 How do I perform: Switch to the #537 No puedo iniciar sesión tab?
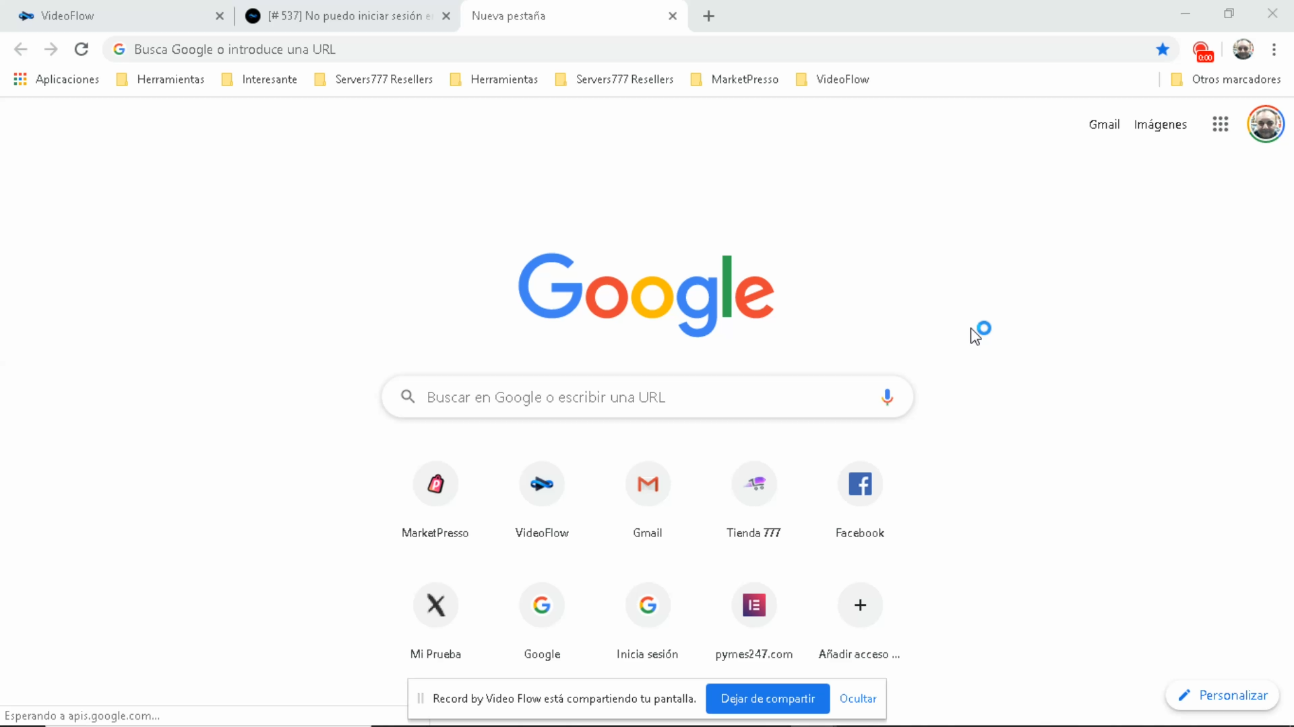pos(347,16)
